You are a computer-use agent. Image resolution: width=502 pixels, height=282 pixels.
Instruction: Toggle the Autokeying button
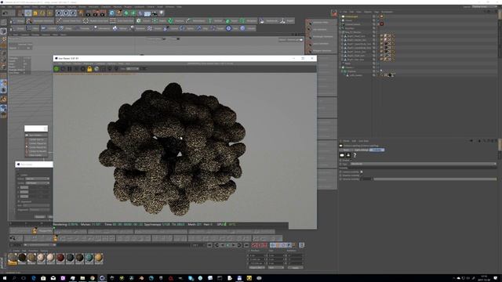[x=260, y=245]
